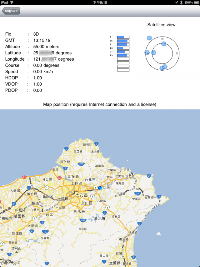This screenshot has width=200, height=267.
Task: Tap the Longitude degrees value
Action: coord(54,59)
